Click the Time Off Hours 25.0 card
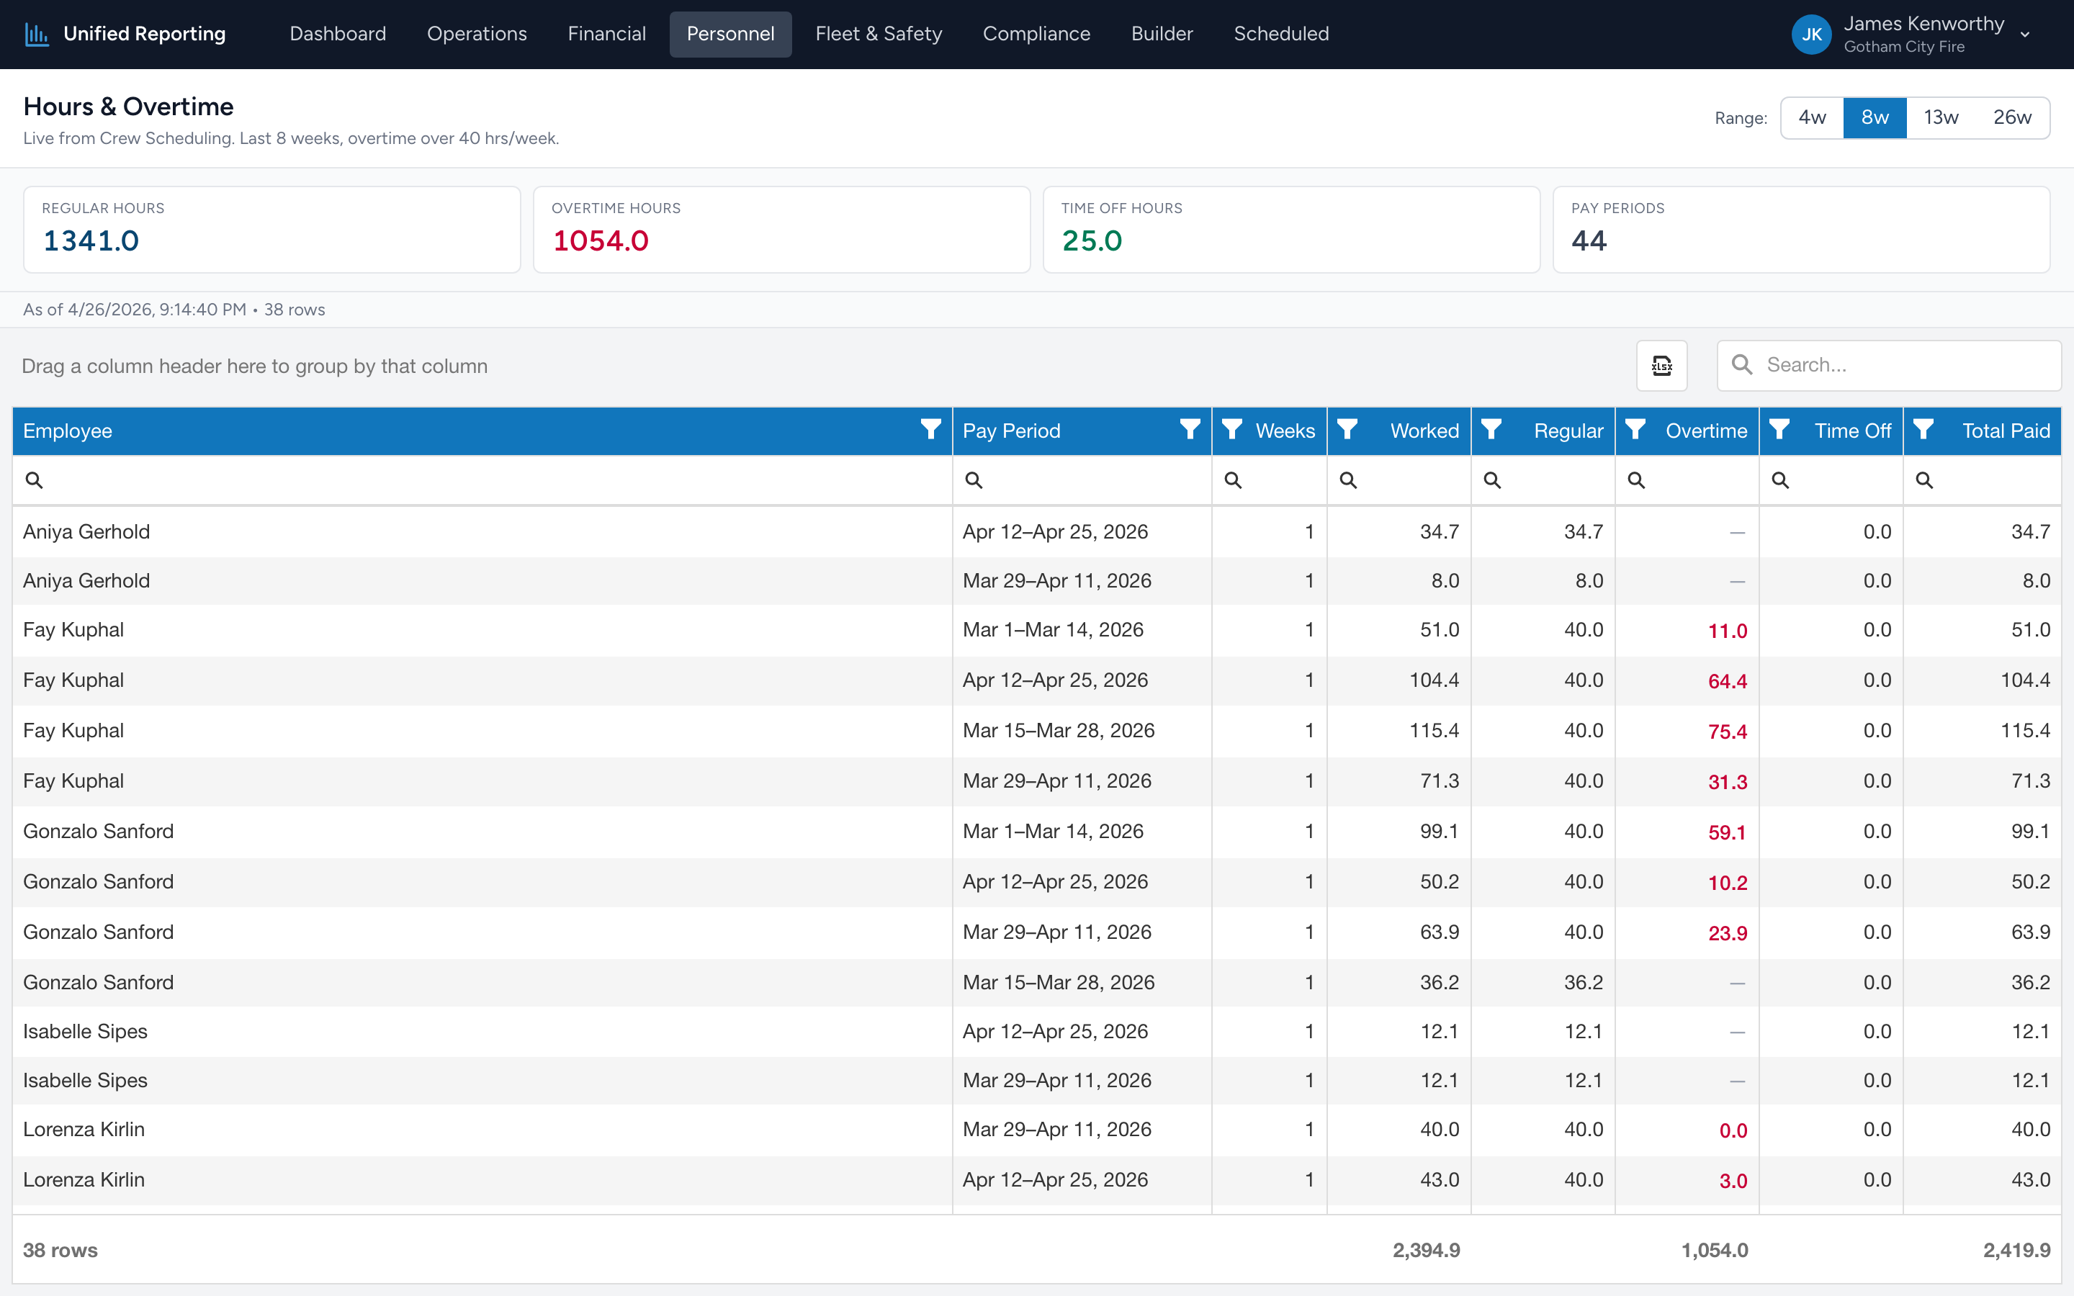 [x=1291, y=230]
